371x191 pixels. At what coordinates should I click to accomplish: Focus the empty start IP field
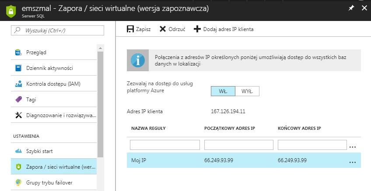pyautogui.click(x=239, y=145)
